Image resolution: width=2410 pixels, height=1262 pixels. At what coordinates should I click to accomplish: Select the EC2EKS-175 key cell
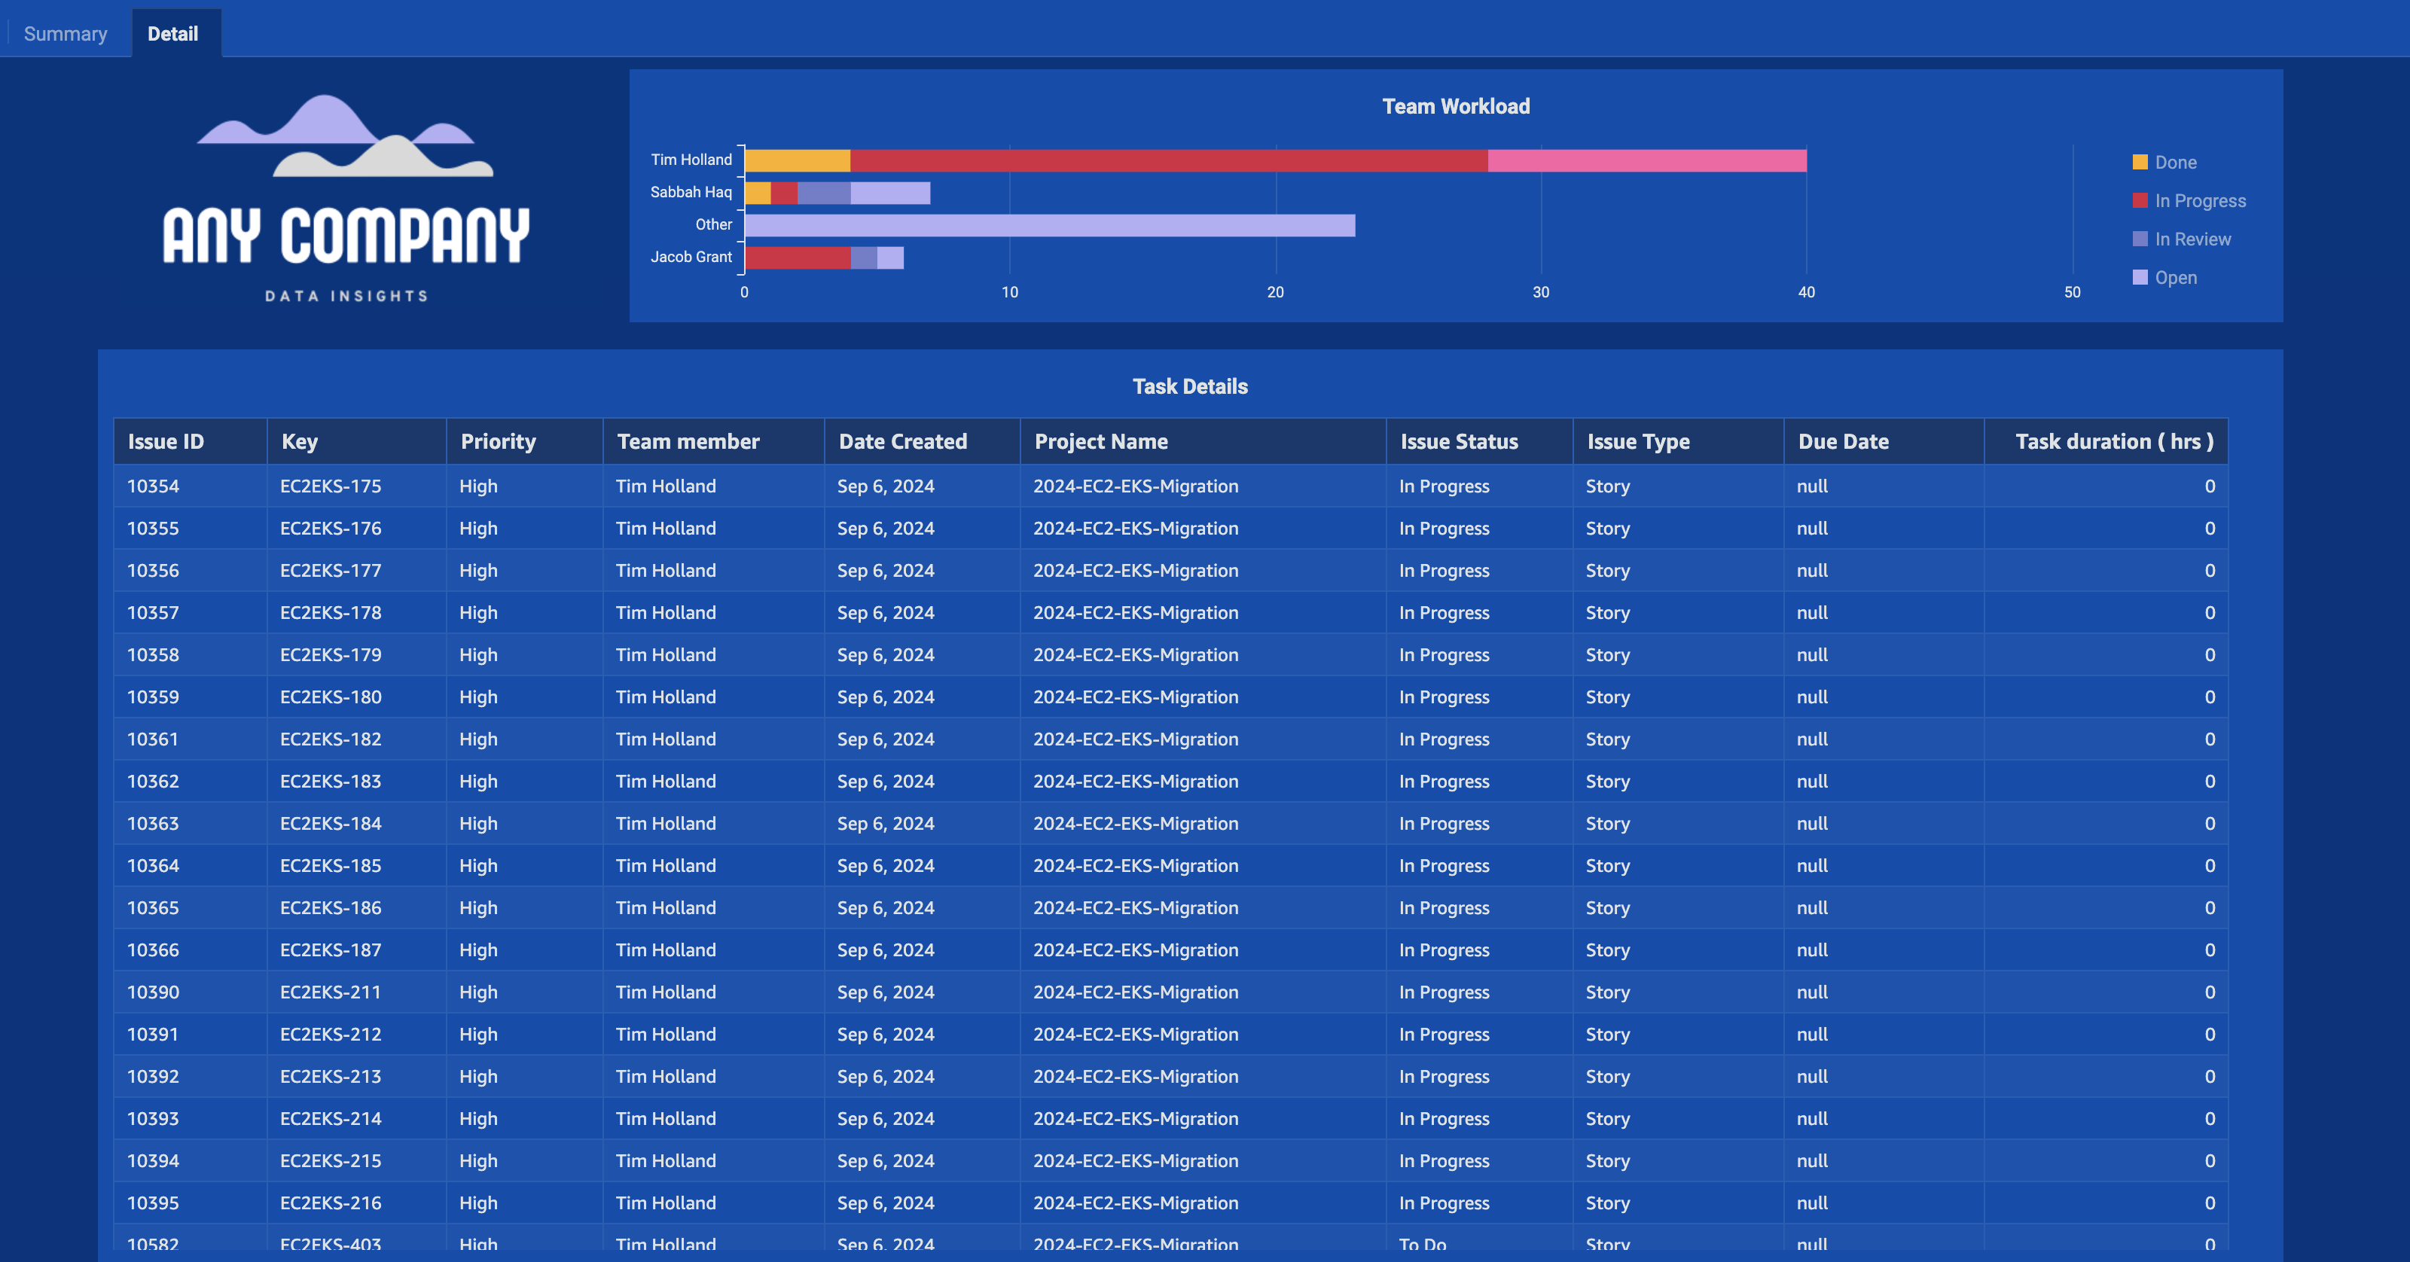tap(331, 486)
